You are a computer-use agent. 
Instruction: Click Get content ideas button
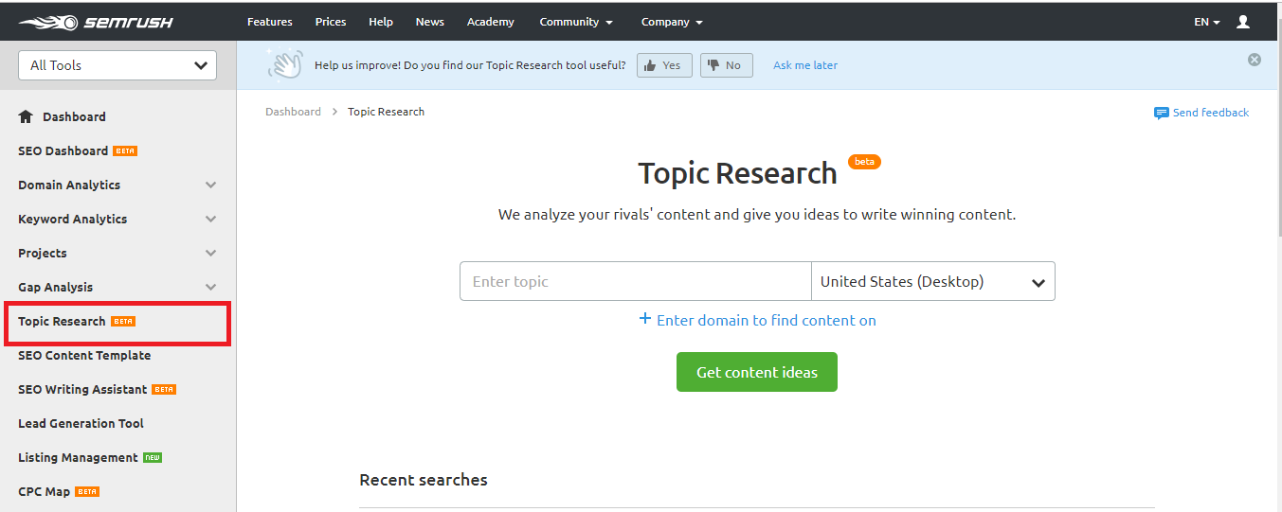point(757,372)
